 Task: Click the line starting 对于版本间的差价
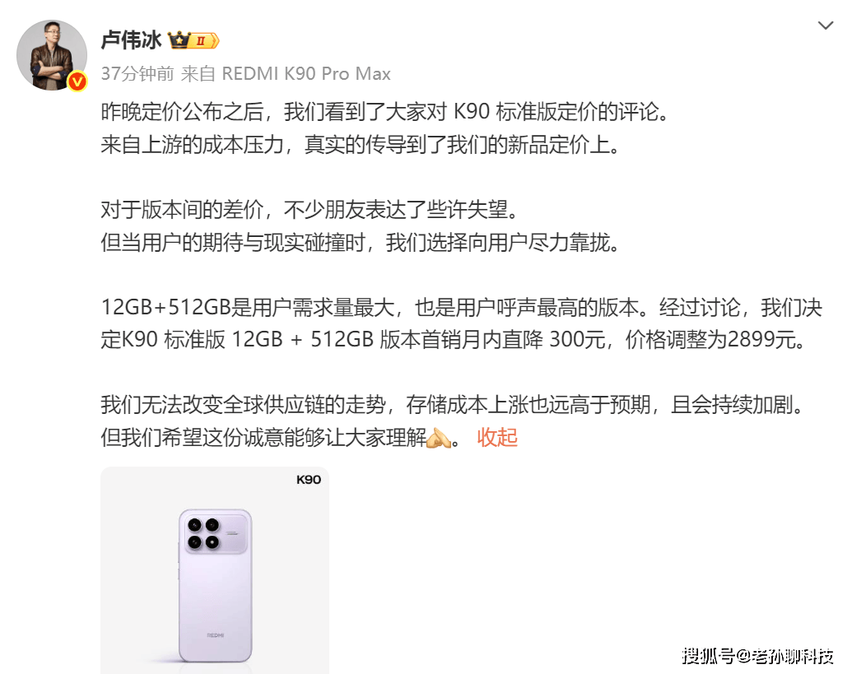[x=310, y=210]
